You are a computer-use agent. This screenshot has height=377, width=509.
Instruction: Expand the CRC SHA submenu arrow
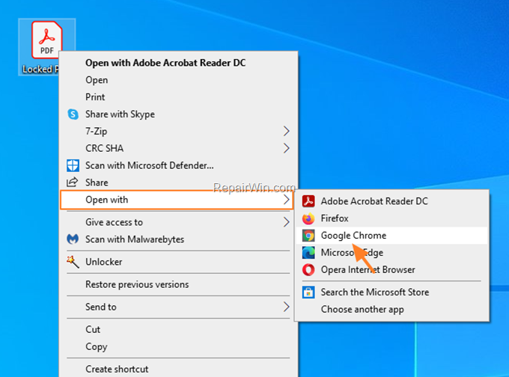coord(286,148)
